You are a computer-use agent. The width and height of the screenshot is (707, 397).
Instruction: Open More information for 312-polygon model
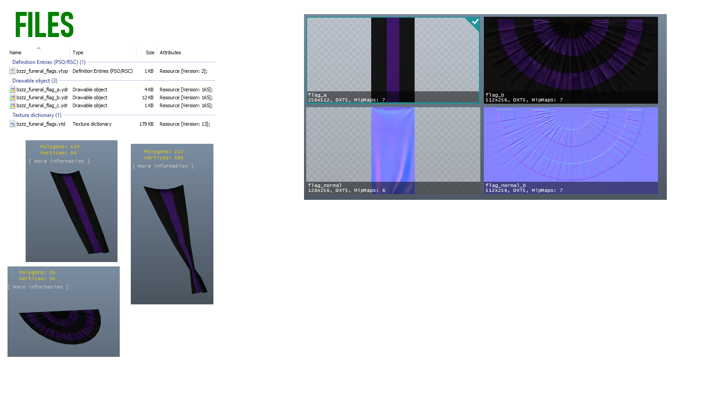[163, 166]
